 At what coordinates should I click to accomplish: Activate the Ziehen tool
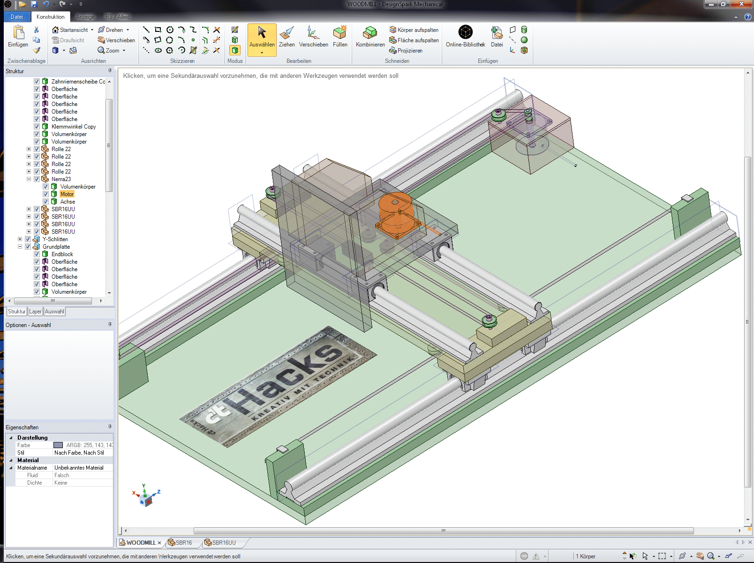(287, 35)
